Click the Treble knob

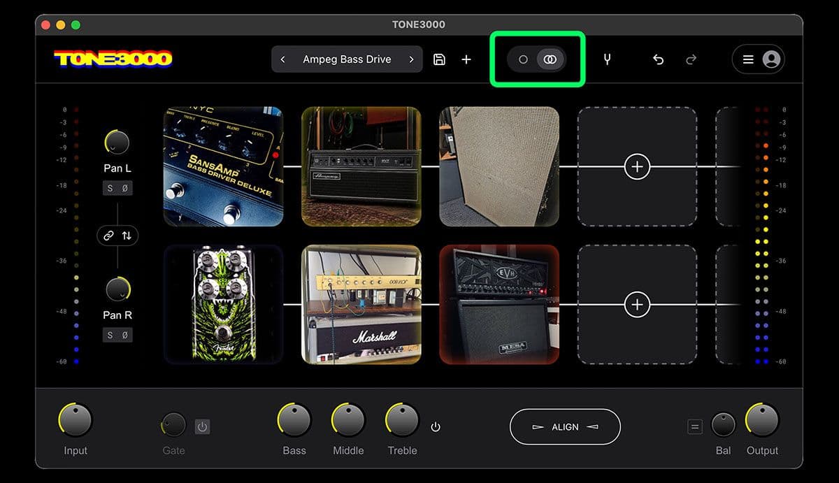click(x=402, y=420)
